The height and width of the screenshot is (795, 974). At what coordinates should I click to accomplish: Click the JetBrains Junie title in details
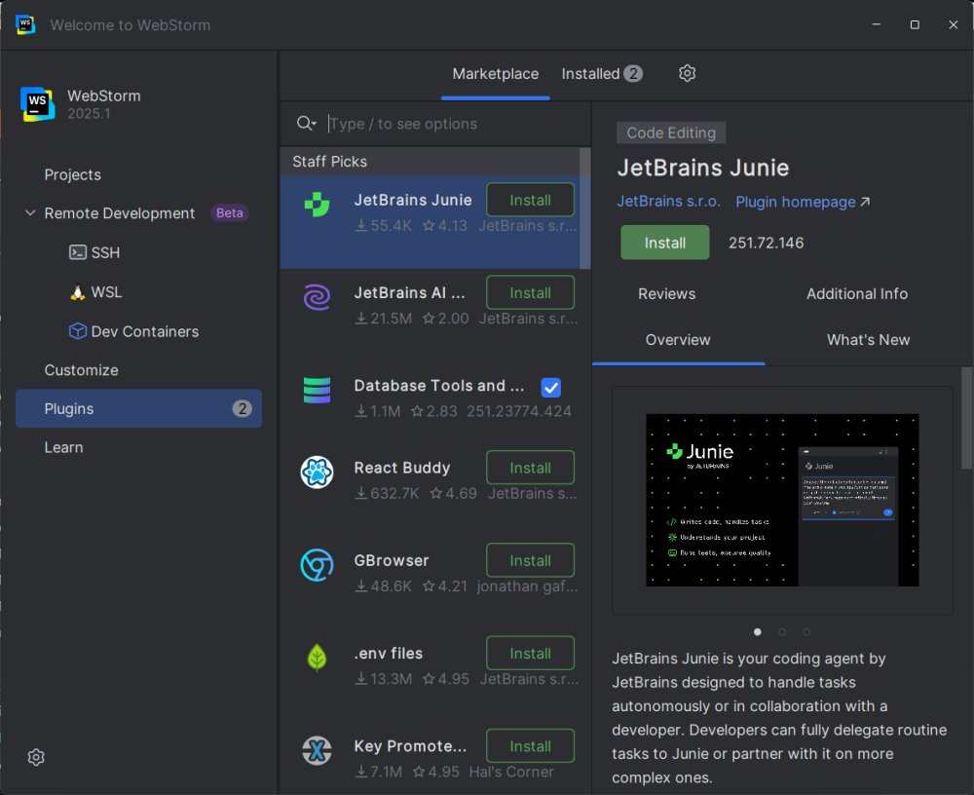[x=703, y=168]
